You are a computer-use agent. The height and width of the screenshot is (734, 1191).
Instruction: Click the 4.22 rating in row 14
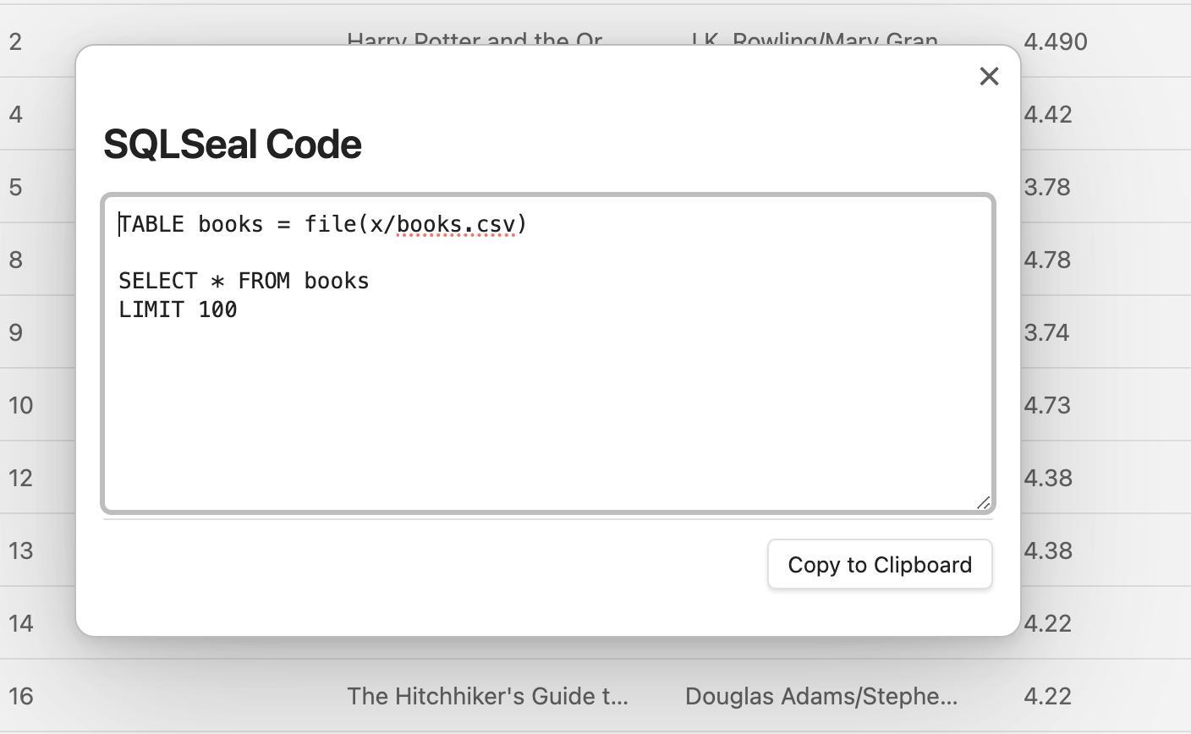click(x=1048, y=623)
